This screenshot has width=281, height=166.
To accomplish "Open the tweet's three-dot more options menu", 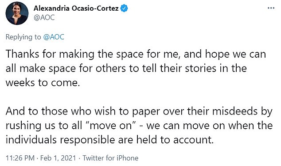I will [271, 8].
